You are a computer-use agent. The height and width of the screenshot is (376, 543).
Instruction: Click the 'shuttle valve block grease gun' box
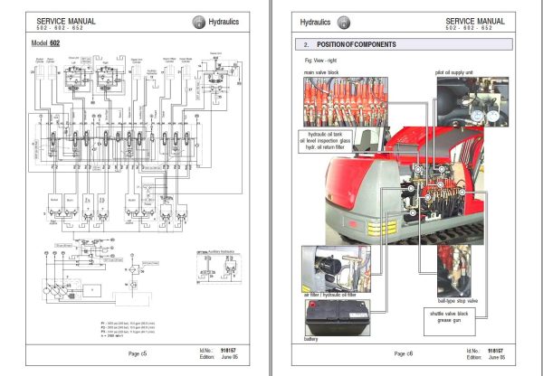pyautogui.click(x=449, y=322)
